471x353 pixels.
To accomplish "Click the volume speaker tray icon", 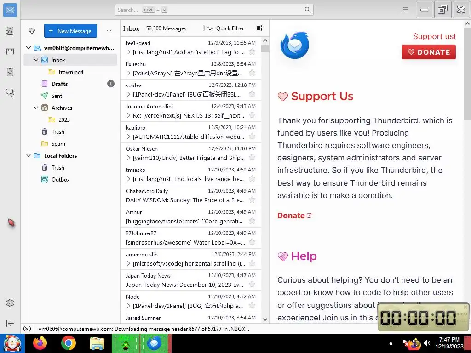I will tap(427, 343).
